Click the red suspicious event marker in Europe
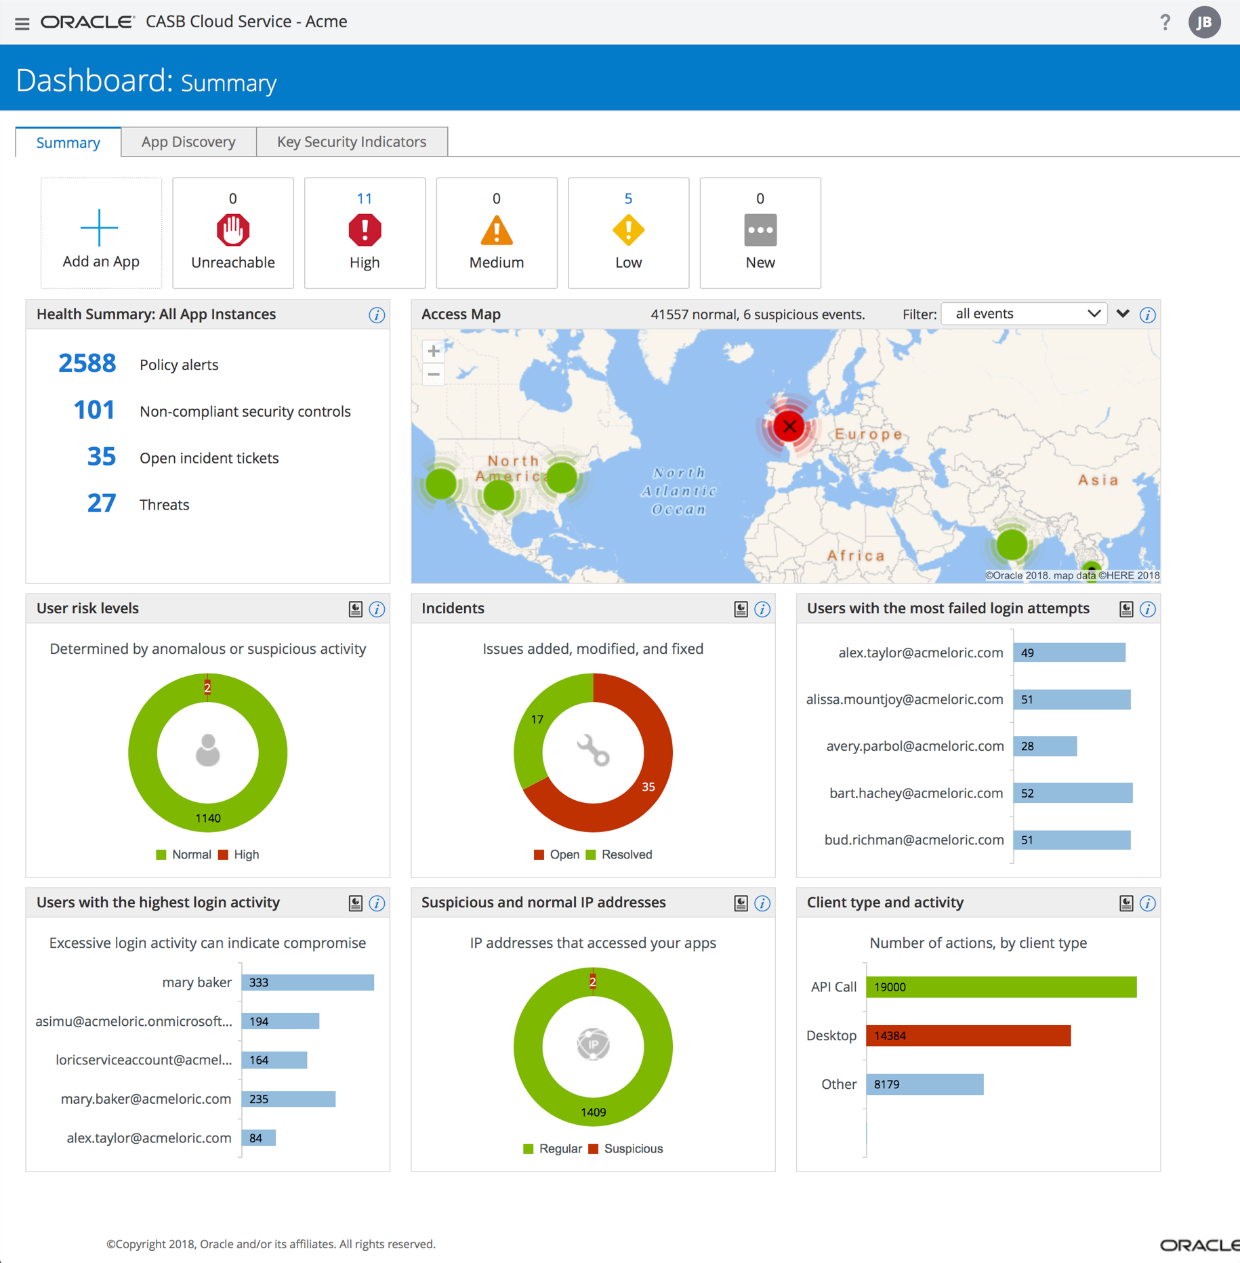The width and height of the screenshot is (1240, 1263). tap(789, 426)
